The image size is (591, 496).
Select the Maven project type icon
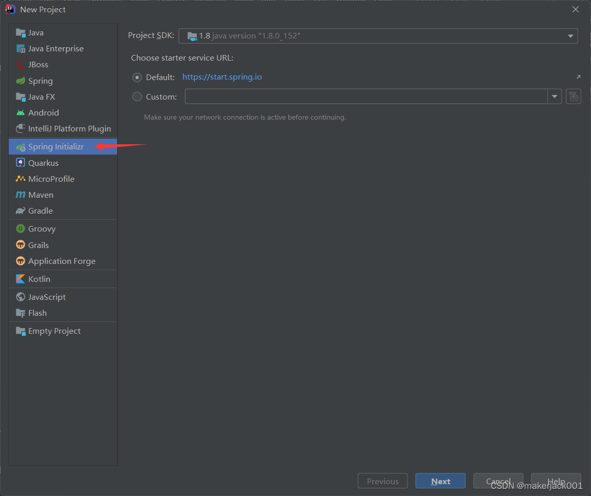pyautogui.click(x=21, y=195)
